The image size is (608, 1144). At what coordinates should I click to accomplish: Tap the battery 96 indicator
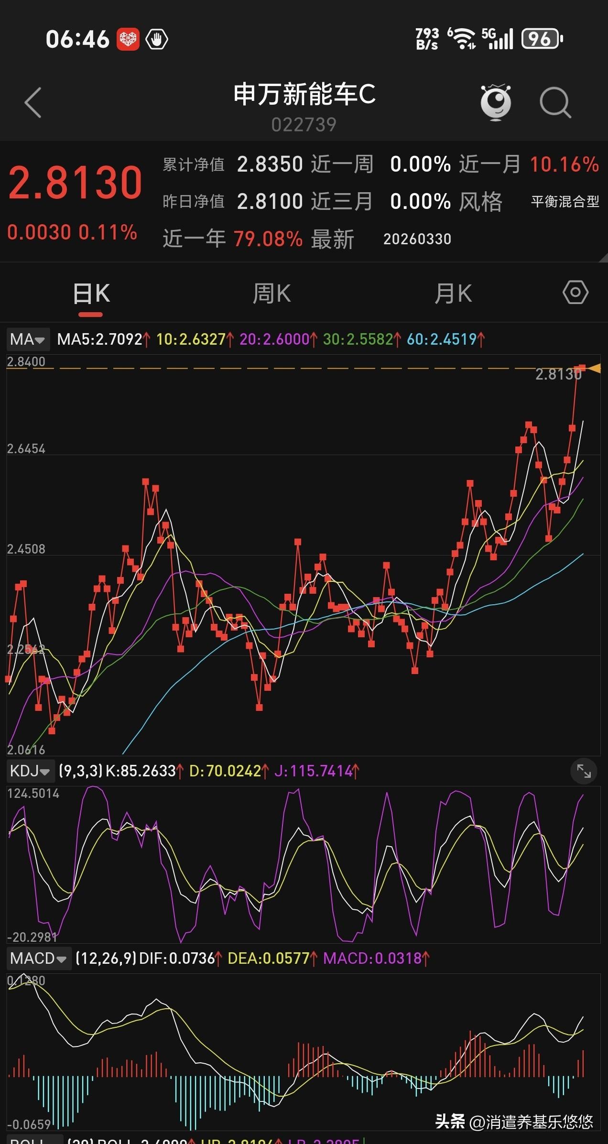[x=543, y=39]
